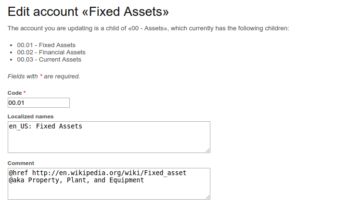Select the '00.02 - Financial Assets' list item

tap(51, 52)
